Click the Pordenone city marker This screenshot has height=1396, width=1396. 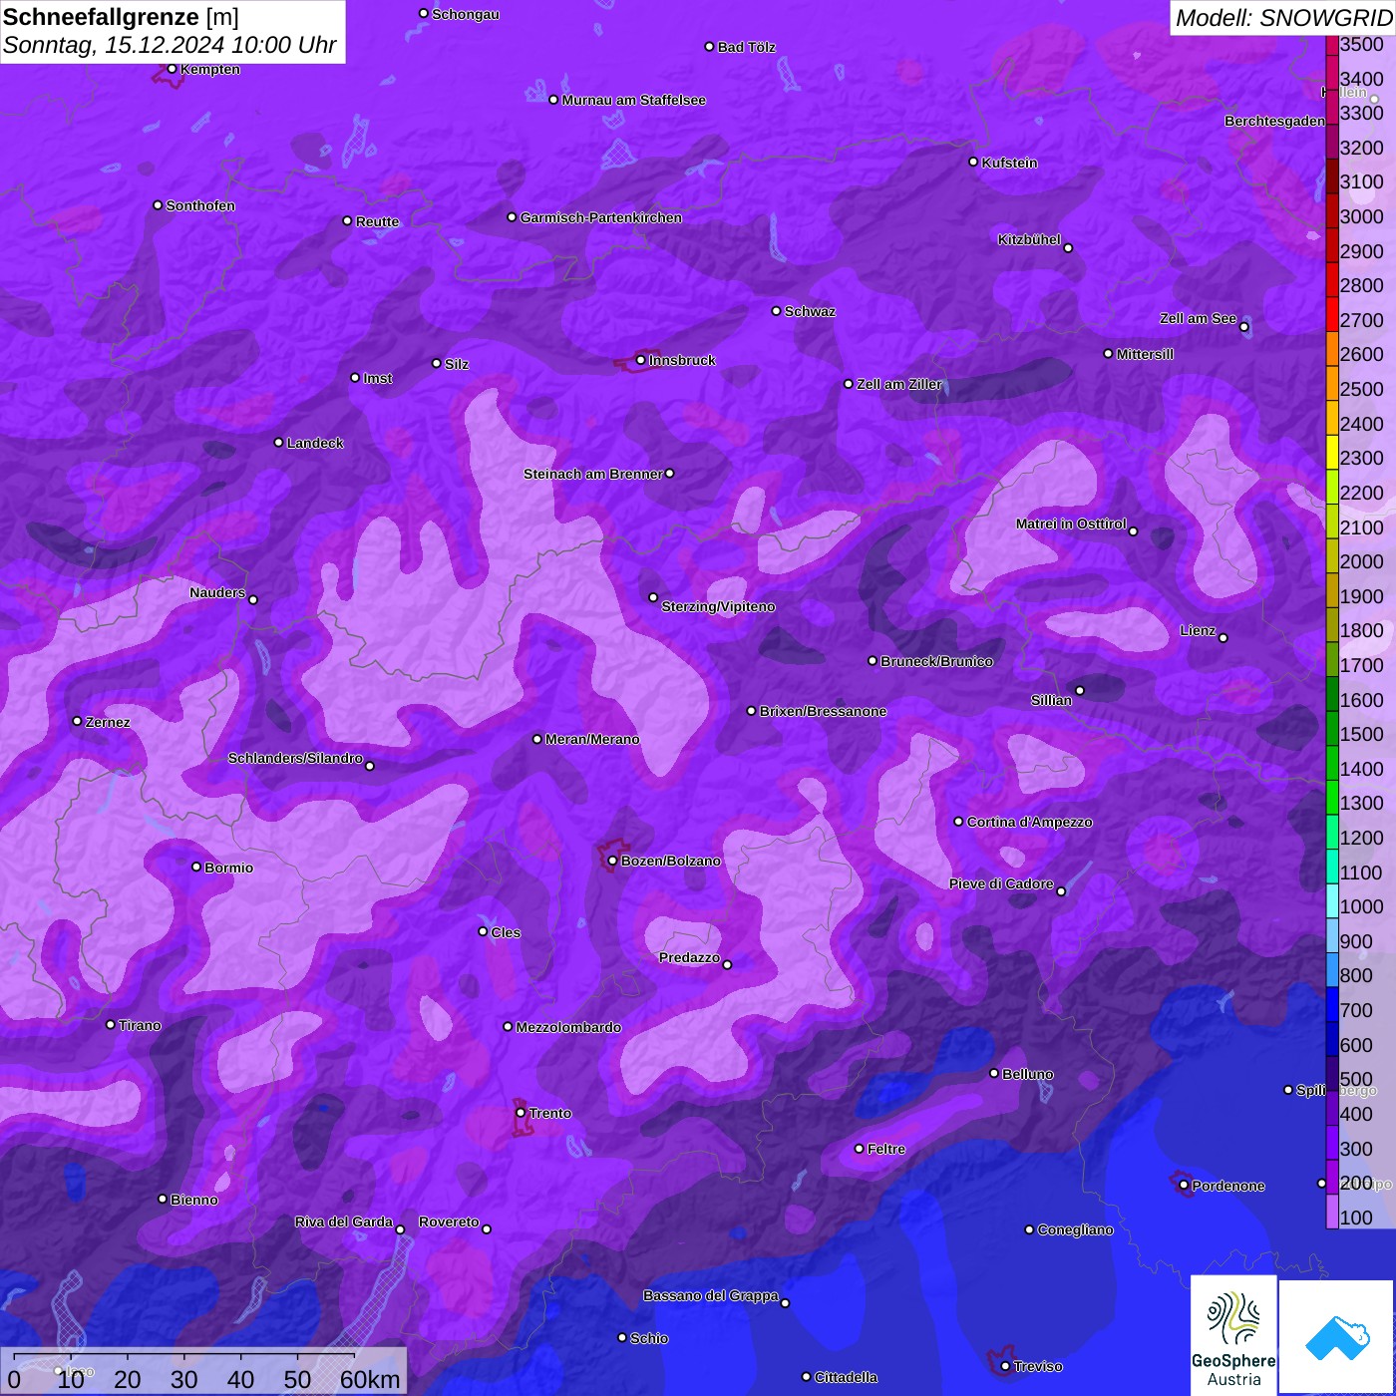coord(1184,1186)
